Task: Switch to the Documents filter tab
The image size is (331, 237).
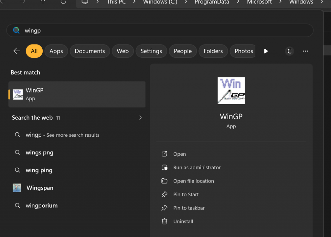Action: [x=90, y=51]
